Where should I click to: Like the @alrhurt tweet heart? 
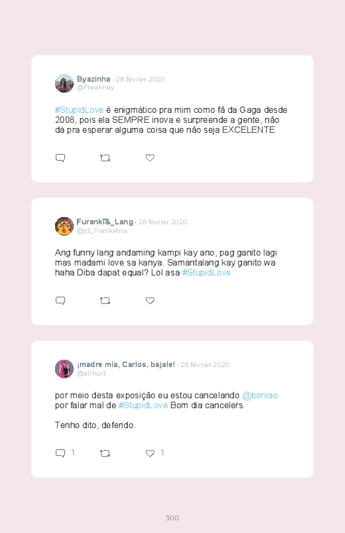150,453
